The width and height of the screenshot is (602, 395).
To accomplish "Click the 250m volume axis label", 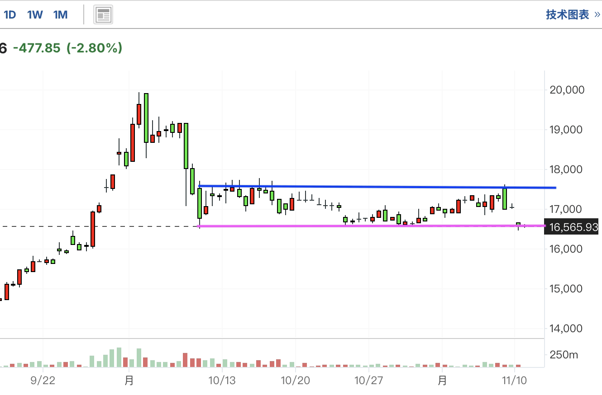I will 564,355.
